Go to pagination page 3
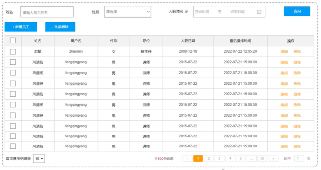Image resolution: width=321 pixels, height=170 pixels. pyautogui.click(x=219, y=158)
